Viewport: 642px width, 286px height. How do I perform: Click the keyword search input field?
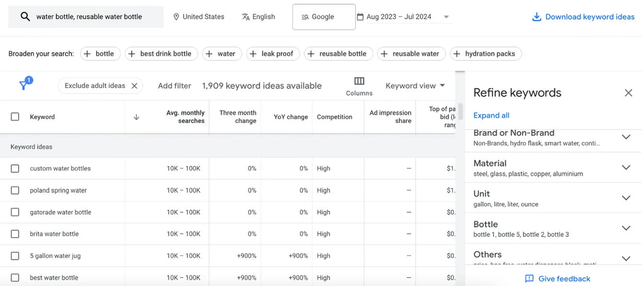point(86,17)
